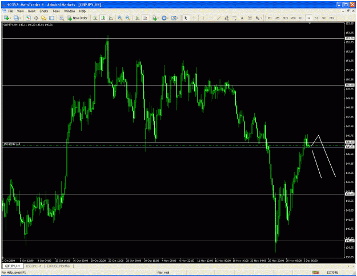
Task: Open the New Chart dropdown
Action: point(7,18)
